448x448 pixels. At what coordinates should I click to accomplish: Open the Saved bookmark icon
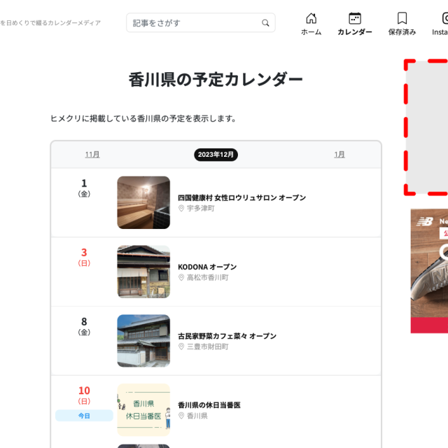click(x=402, y=19)
